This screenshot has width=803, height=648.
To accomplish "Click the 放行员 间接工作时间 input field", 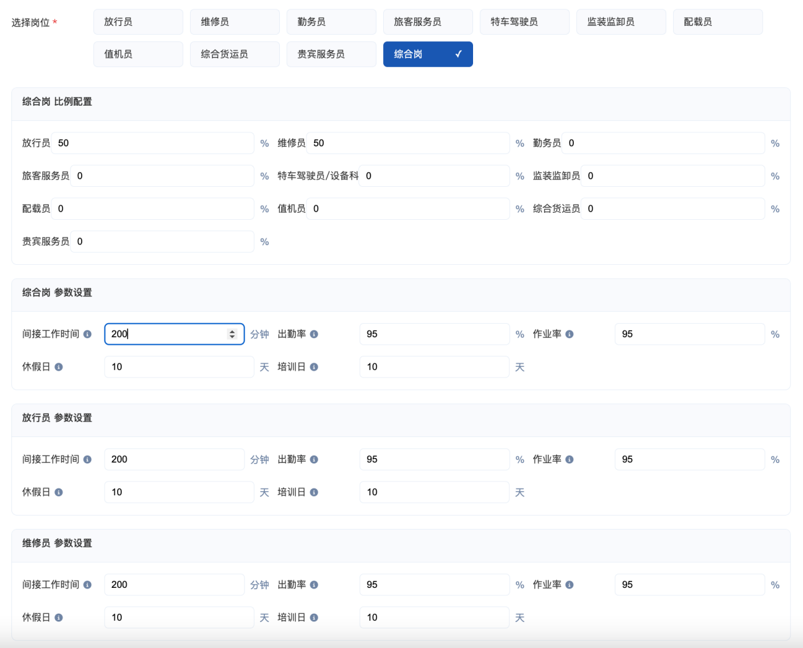I will (x=174, y=460).
